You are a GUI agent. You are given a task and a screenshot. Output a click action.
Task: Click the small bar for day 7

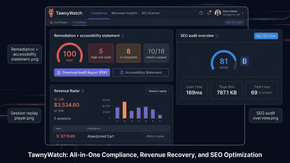[x=160, y=116]
